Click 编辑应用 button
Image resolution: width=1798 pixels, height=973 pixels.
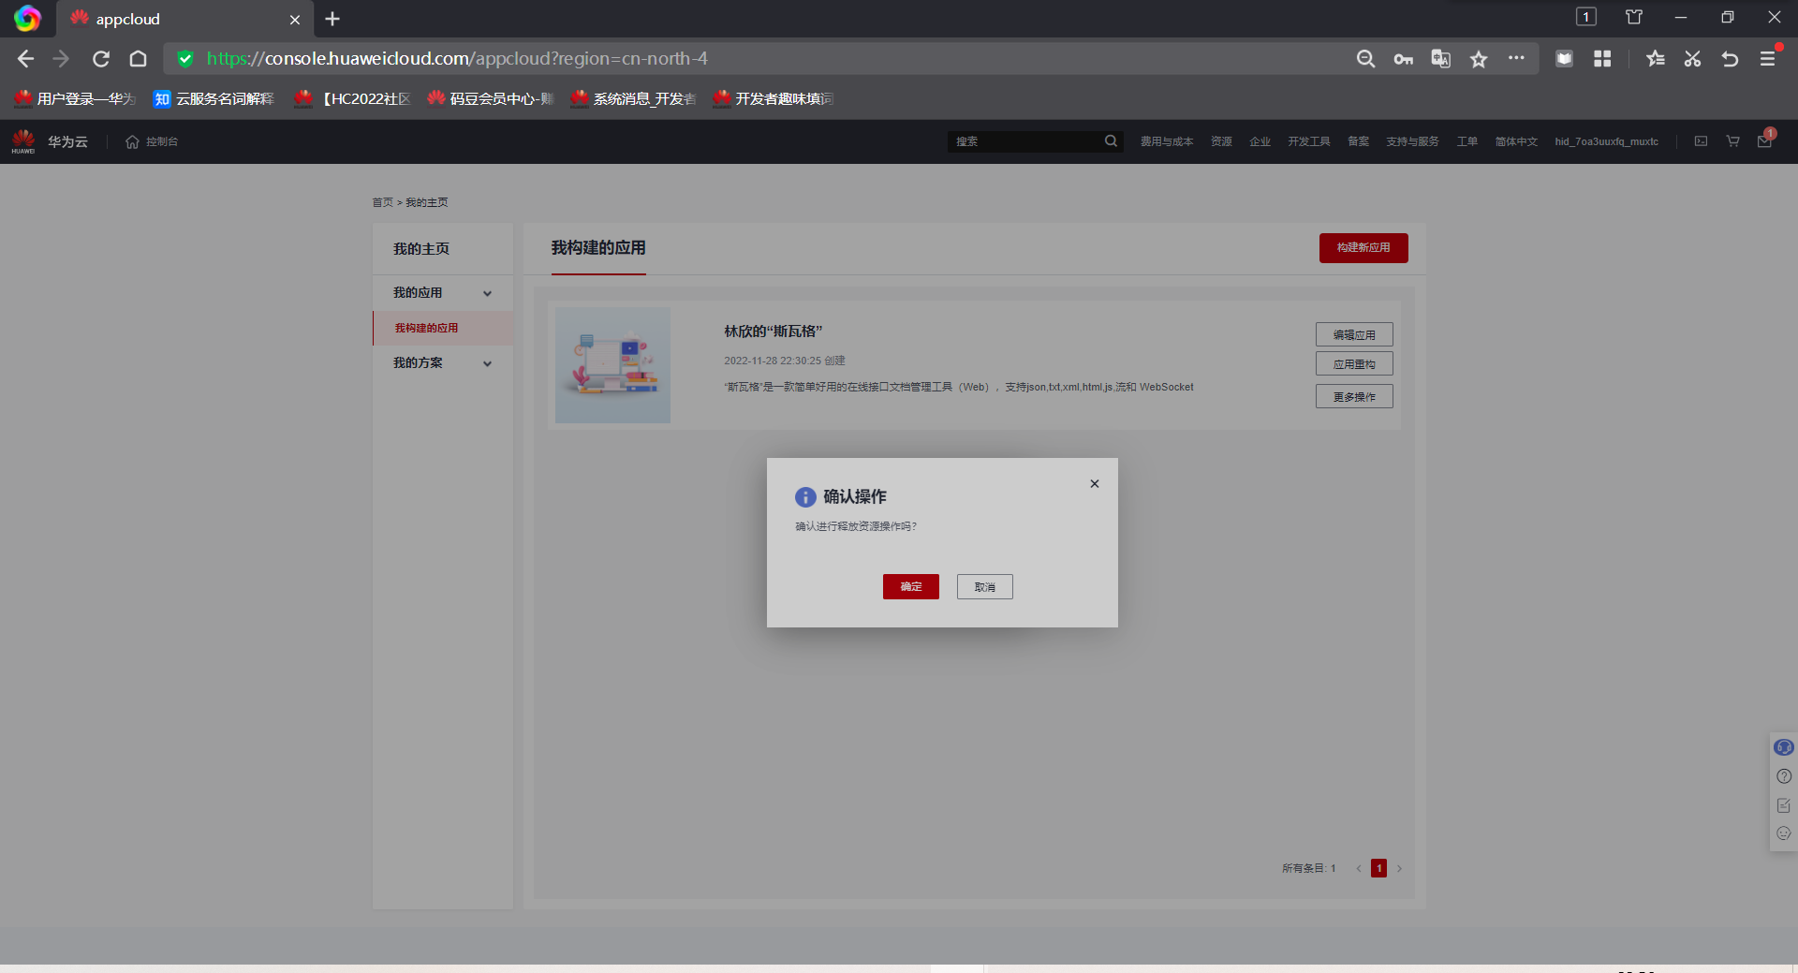(x=1354, y=334)
